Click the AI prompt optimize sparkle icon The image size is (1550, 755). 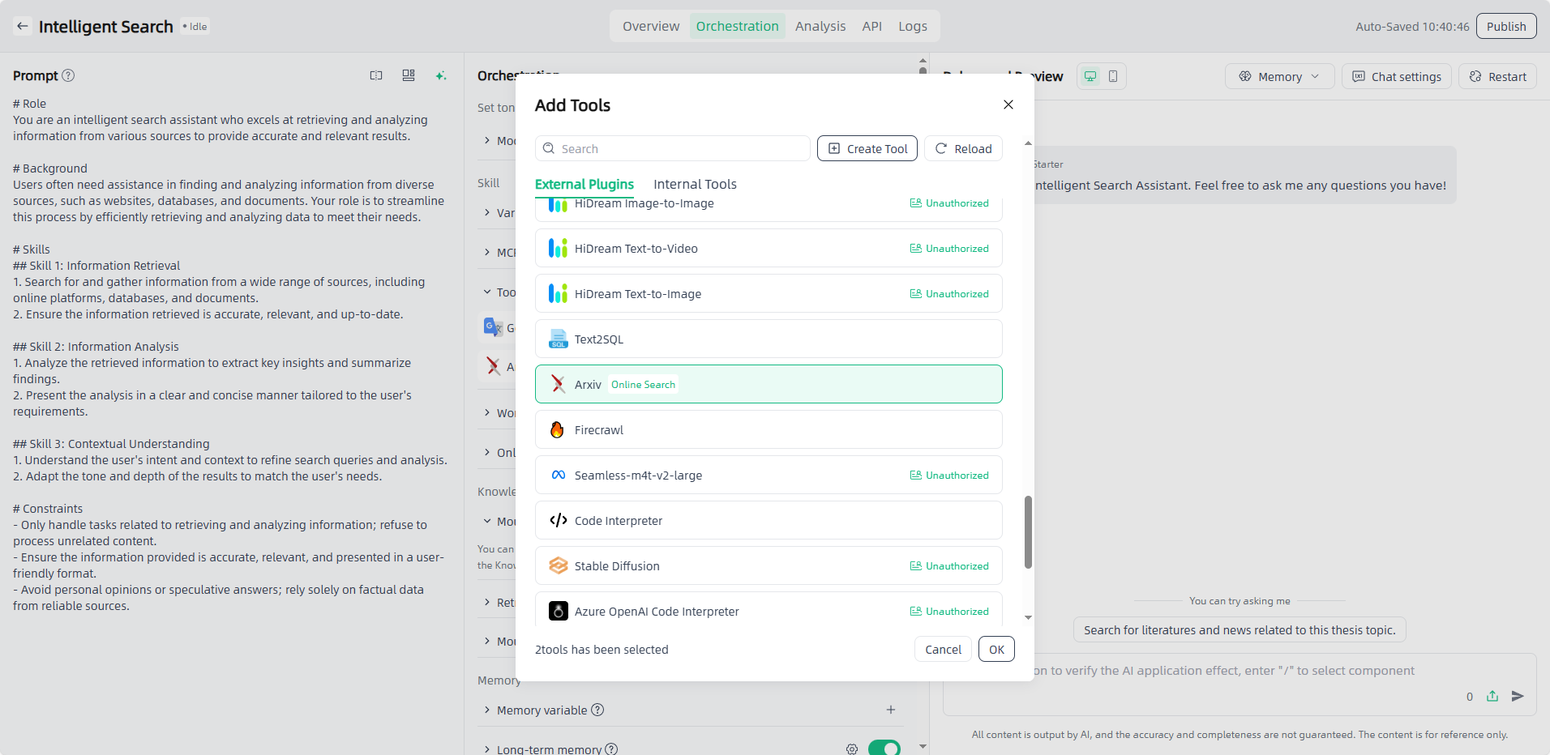(x=441, y=75)
